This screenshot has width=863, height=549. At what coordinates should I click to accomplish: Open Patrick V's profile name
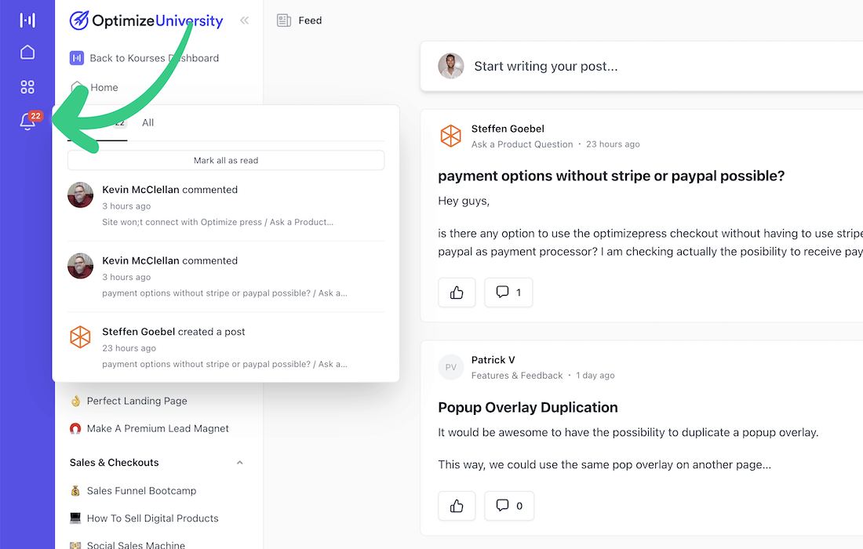click(x=493, y=360)
